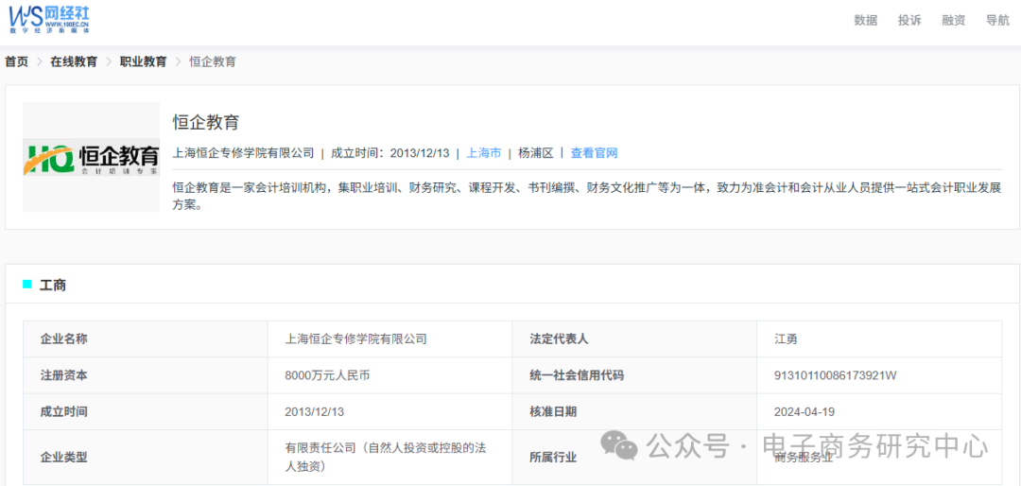Screen dimensions: 1021x486
Task: Click 上海恒企专修学院有限公司 in the header line
Action: tap(243, 153)
